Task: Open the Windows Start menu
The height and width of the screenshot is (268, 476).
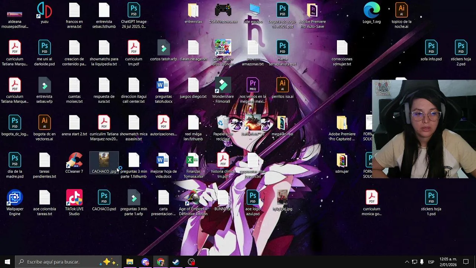Action: [7, 262]
